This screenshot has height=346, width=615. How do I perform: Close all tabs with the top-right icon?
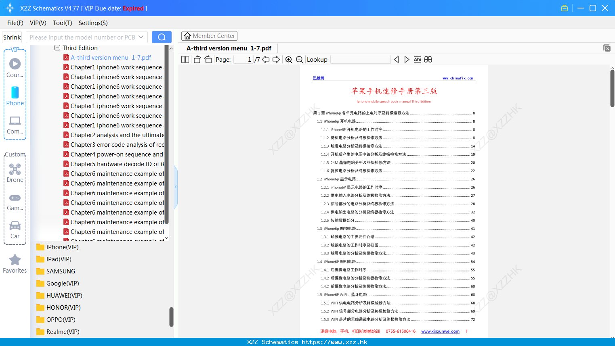(x=607, y=48)
